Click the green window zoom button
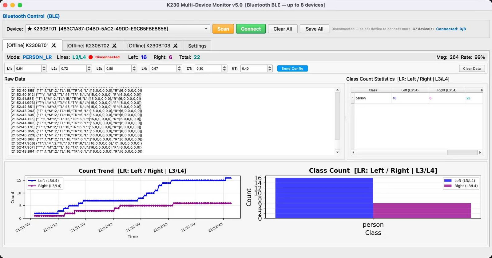The width and height of the screenshot is (492, 258). point(20,5)
